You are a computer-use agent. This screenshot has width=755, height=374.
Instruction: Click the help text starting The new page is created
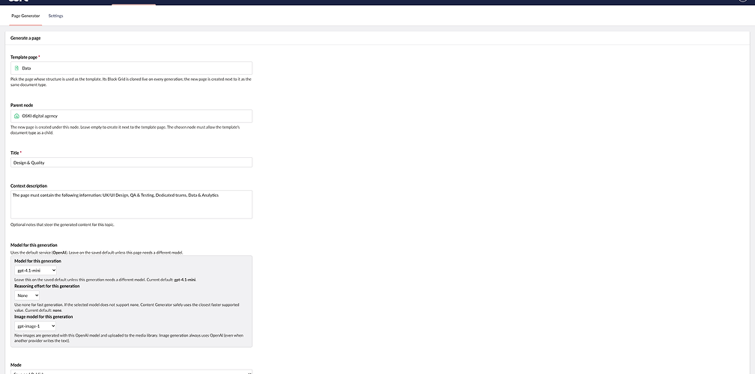point(125,130)
